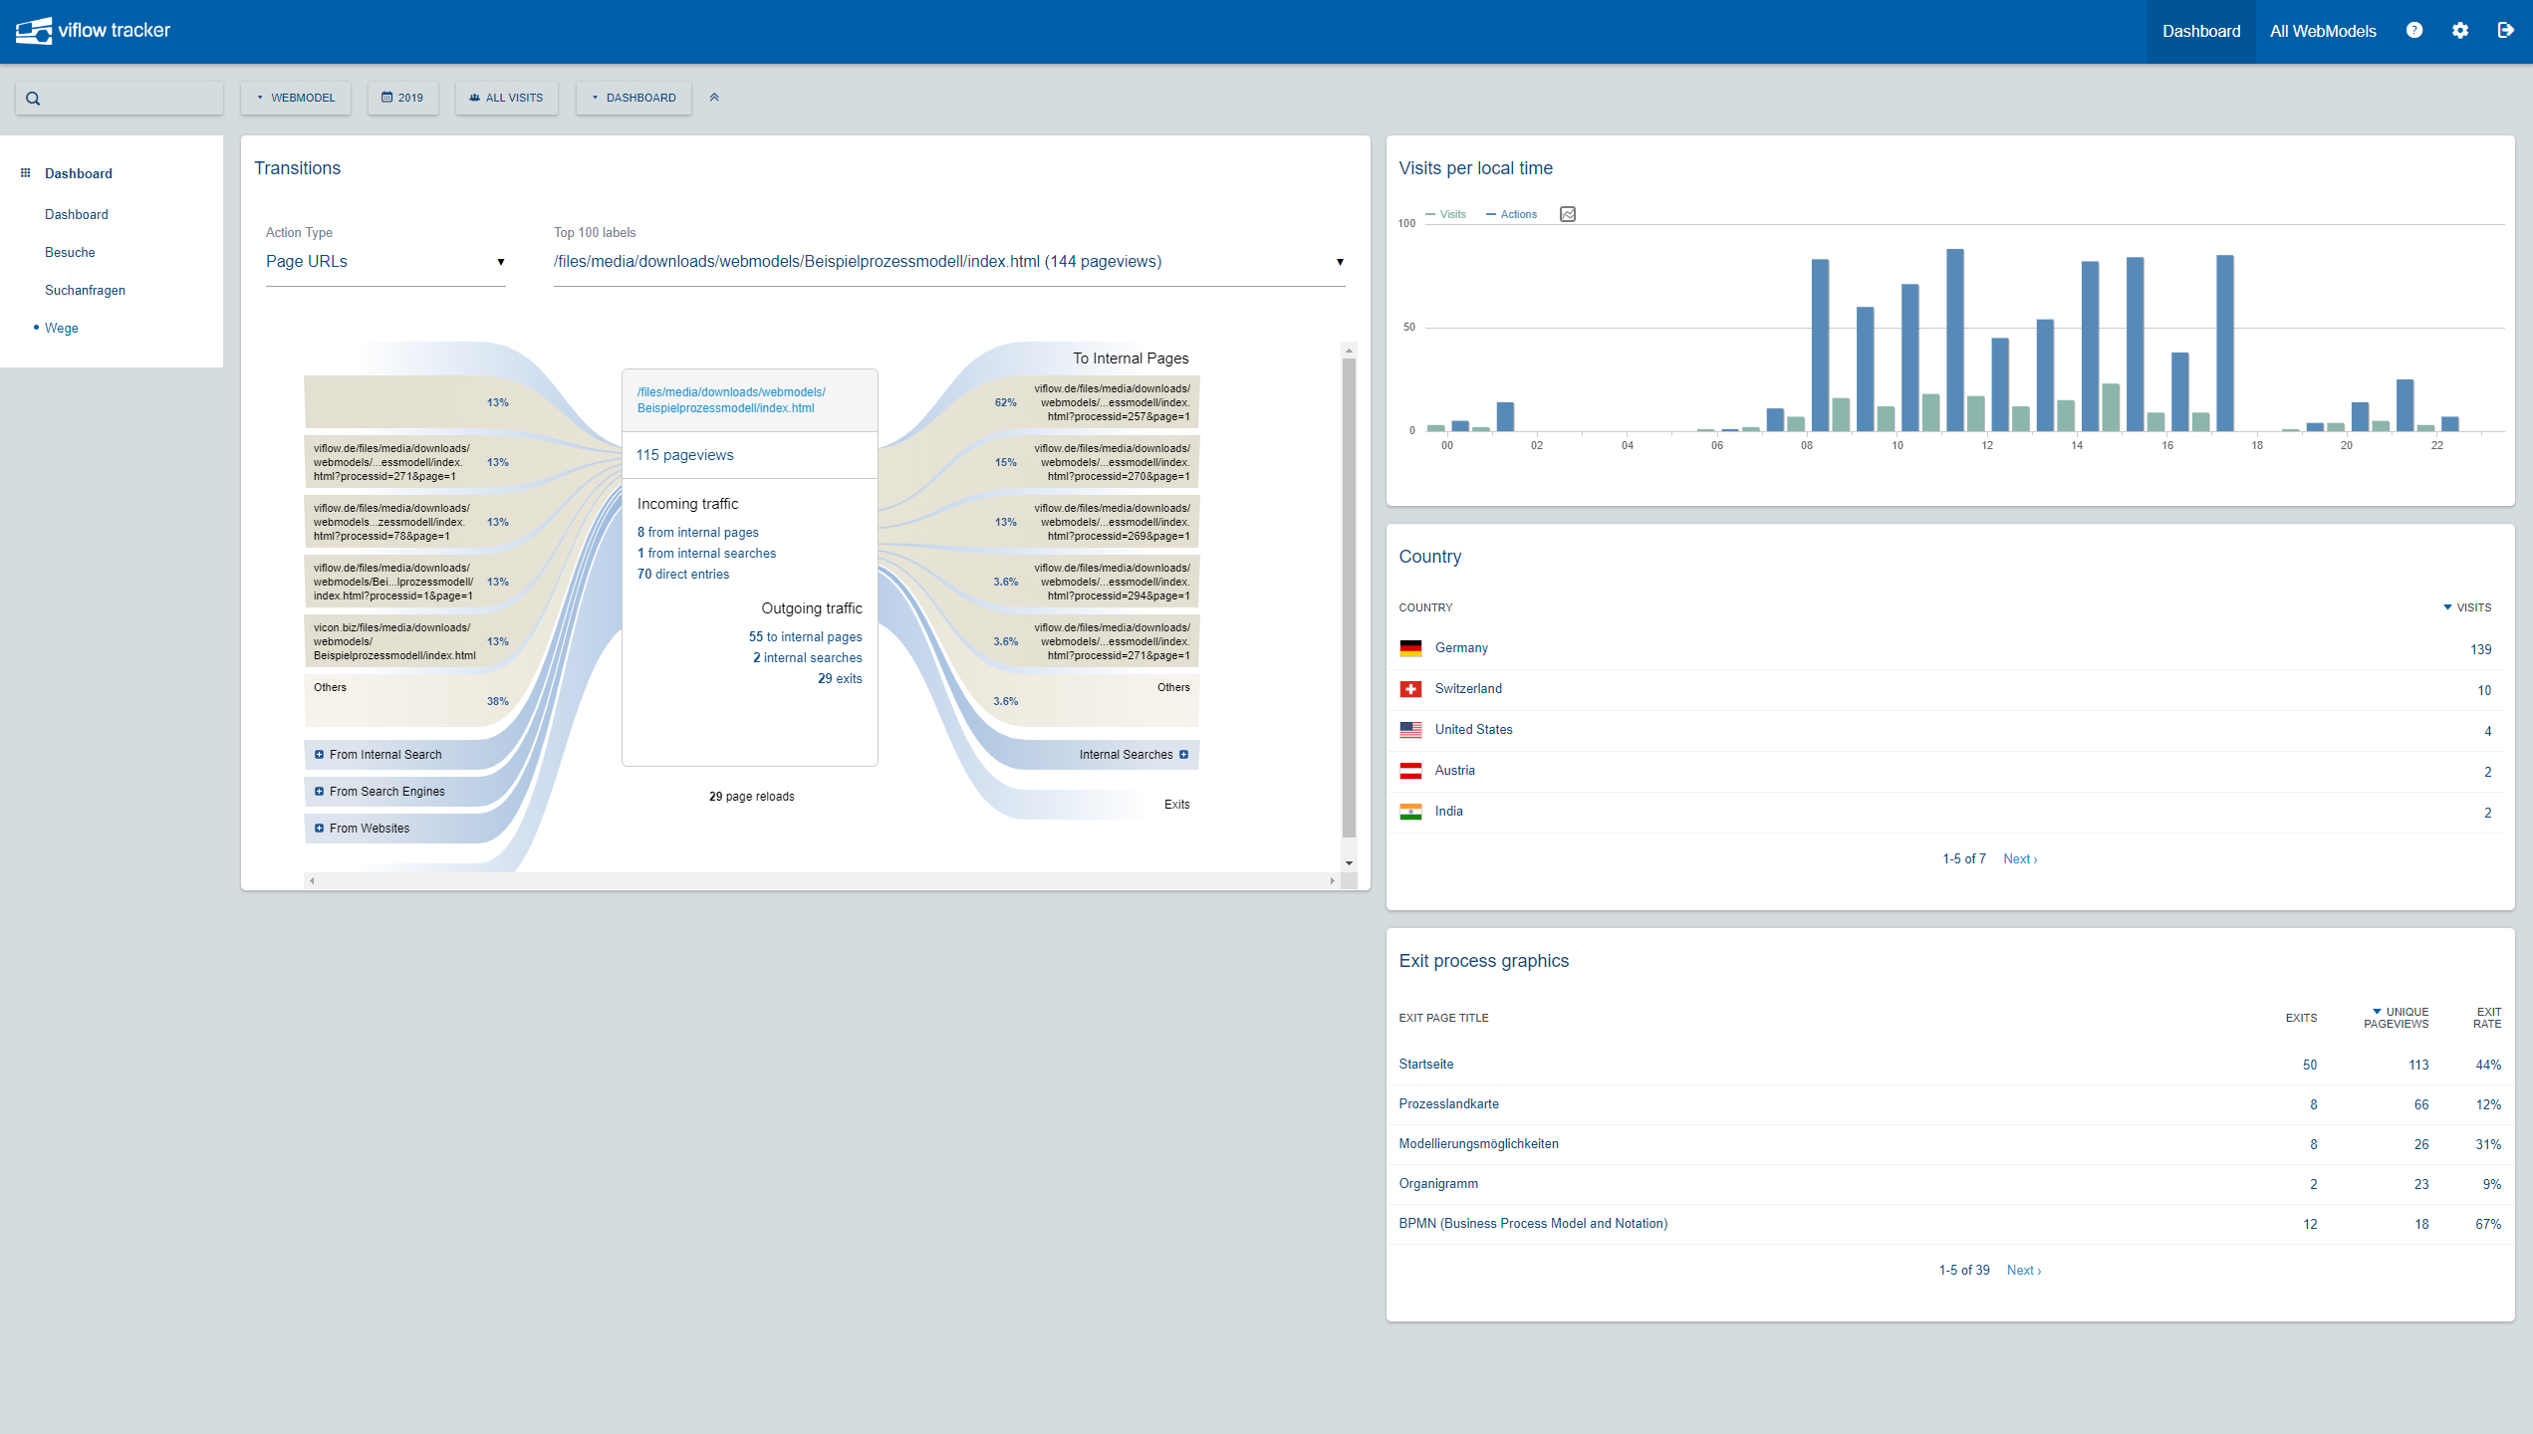Viewport: 2533px width, 1434px height.
Task: Click 70 direct entries link
Action: pyautogui.click(x=683, y=575)
